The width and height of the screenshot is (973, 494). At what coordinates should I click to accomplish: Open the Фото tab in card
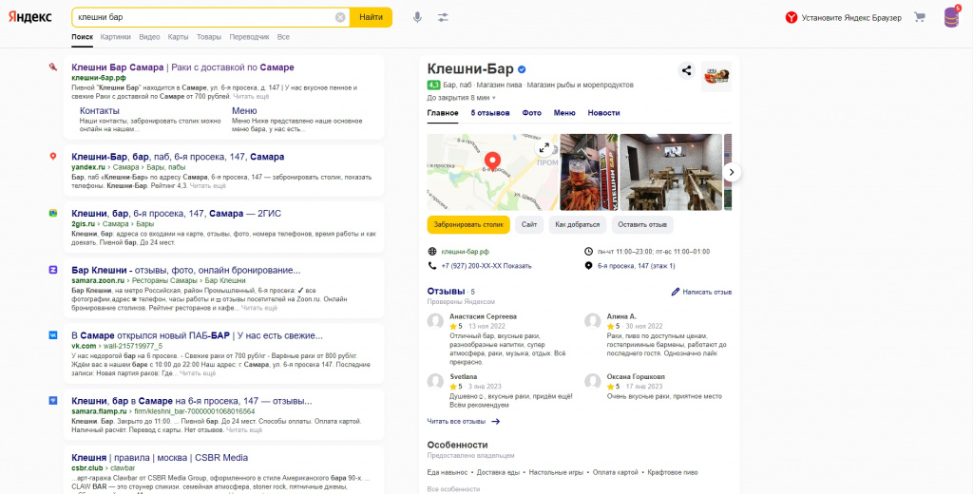[532, 113]
